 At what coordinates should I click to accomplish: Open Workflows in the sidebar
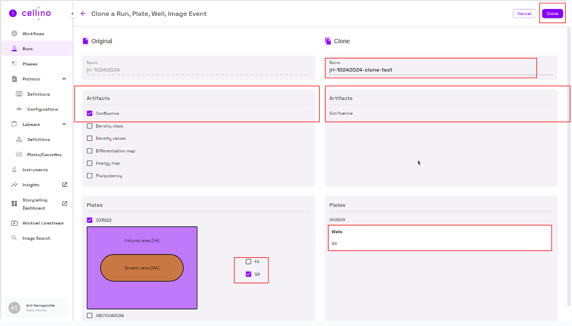click(33, 34)
